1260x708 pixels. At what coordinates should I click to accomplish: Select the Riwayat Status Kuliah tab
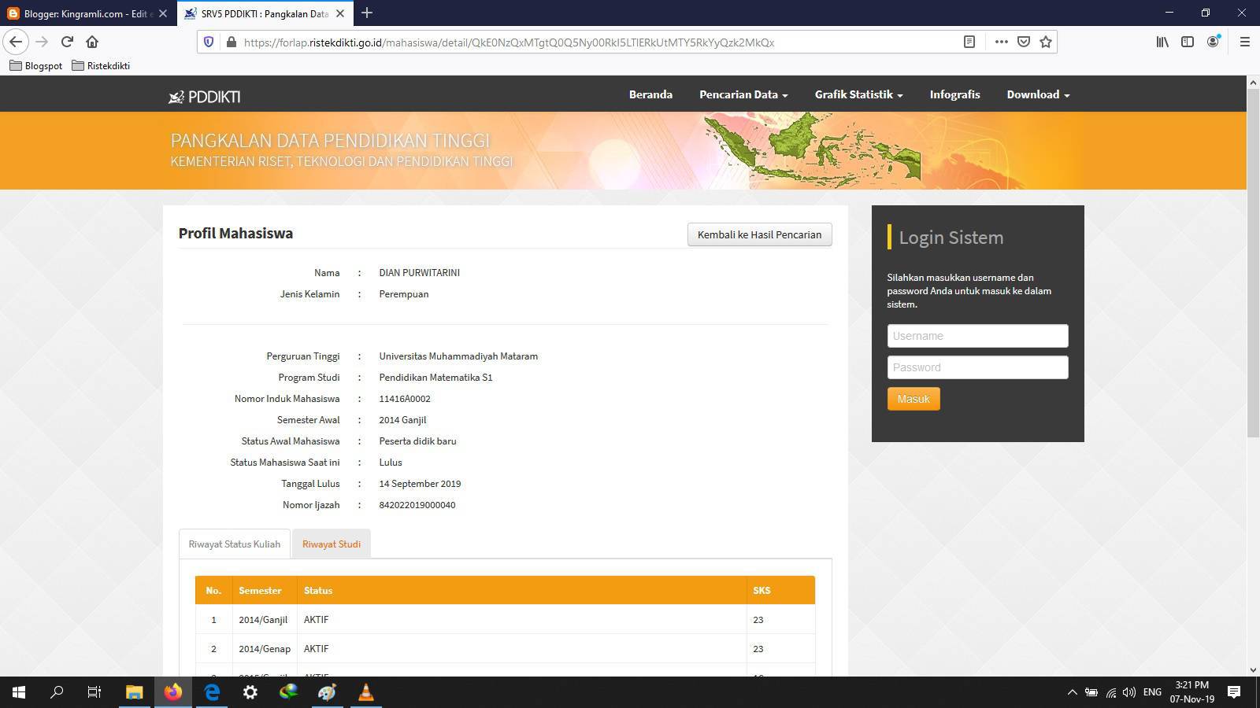(x=235, y=544)
